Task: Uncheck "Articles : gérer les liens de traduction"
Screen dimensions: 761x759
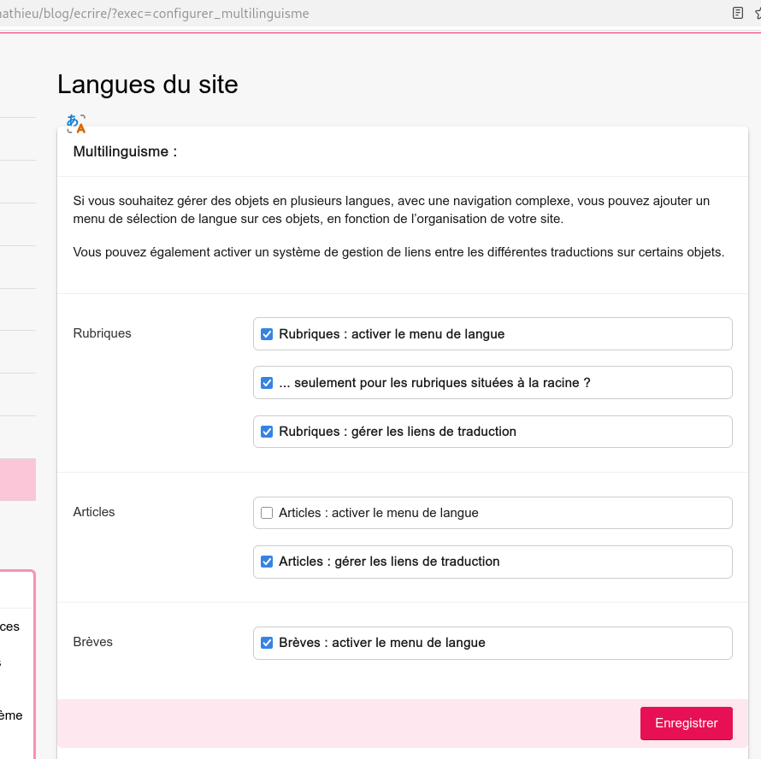Action: coord(267,562)
